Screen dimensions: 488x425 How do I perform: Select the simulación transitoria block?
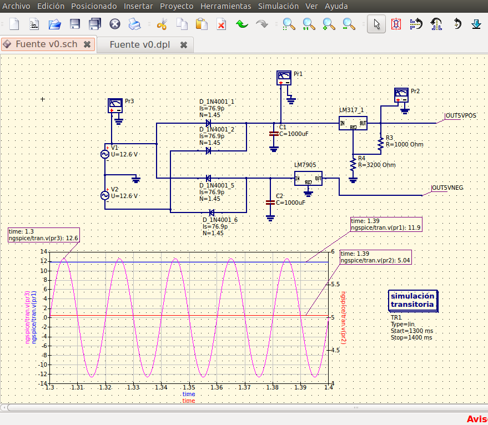coord(413,301)
